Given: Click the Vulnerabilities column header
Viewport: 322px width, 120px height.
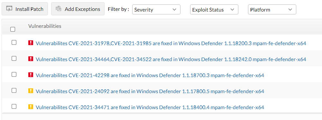Looking at the screenshot, I should [x=45, y=26].
